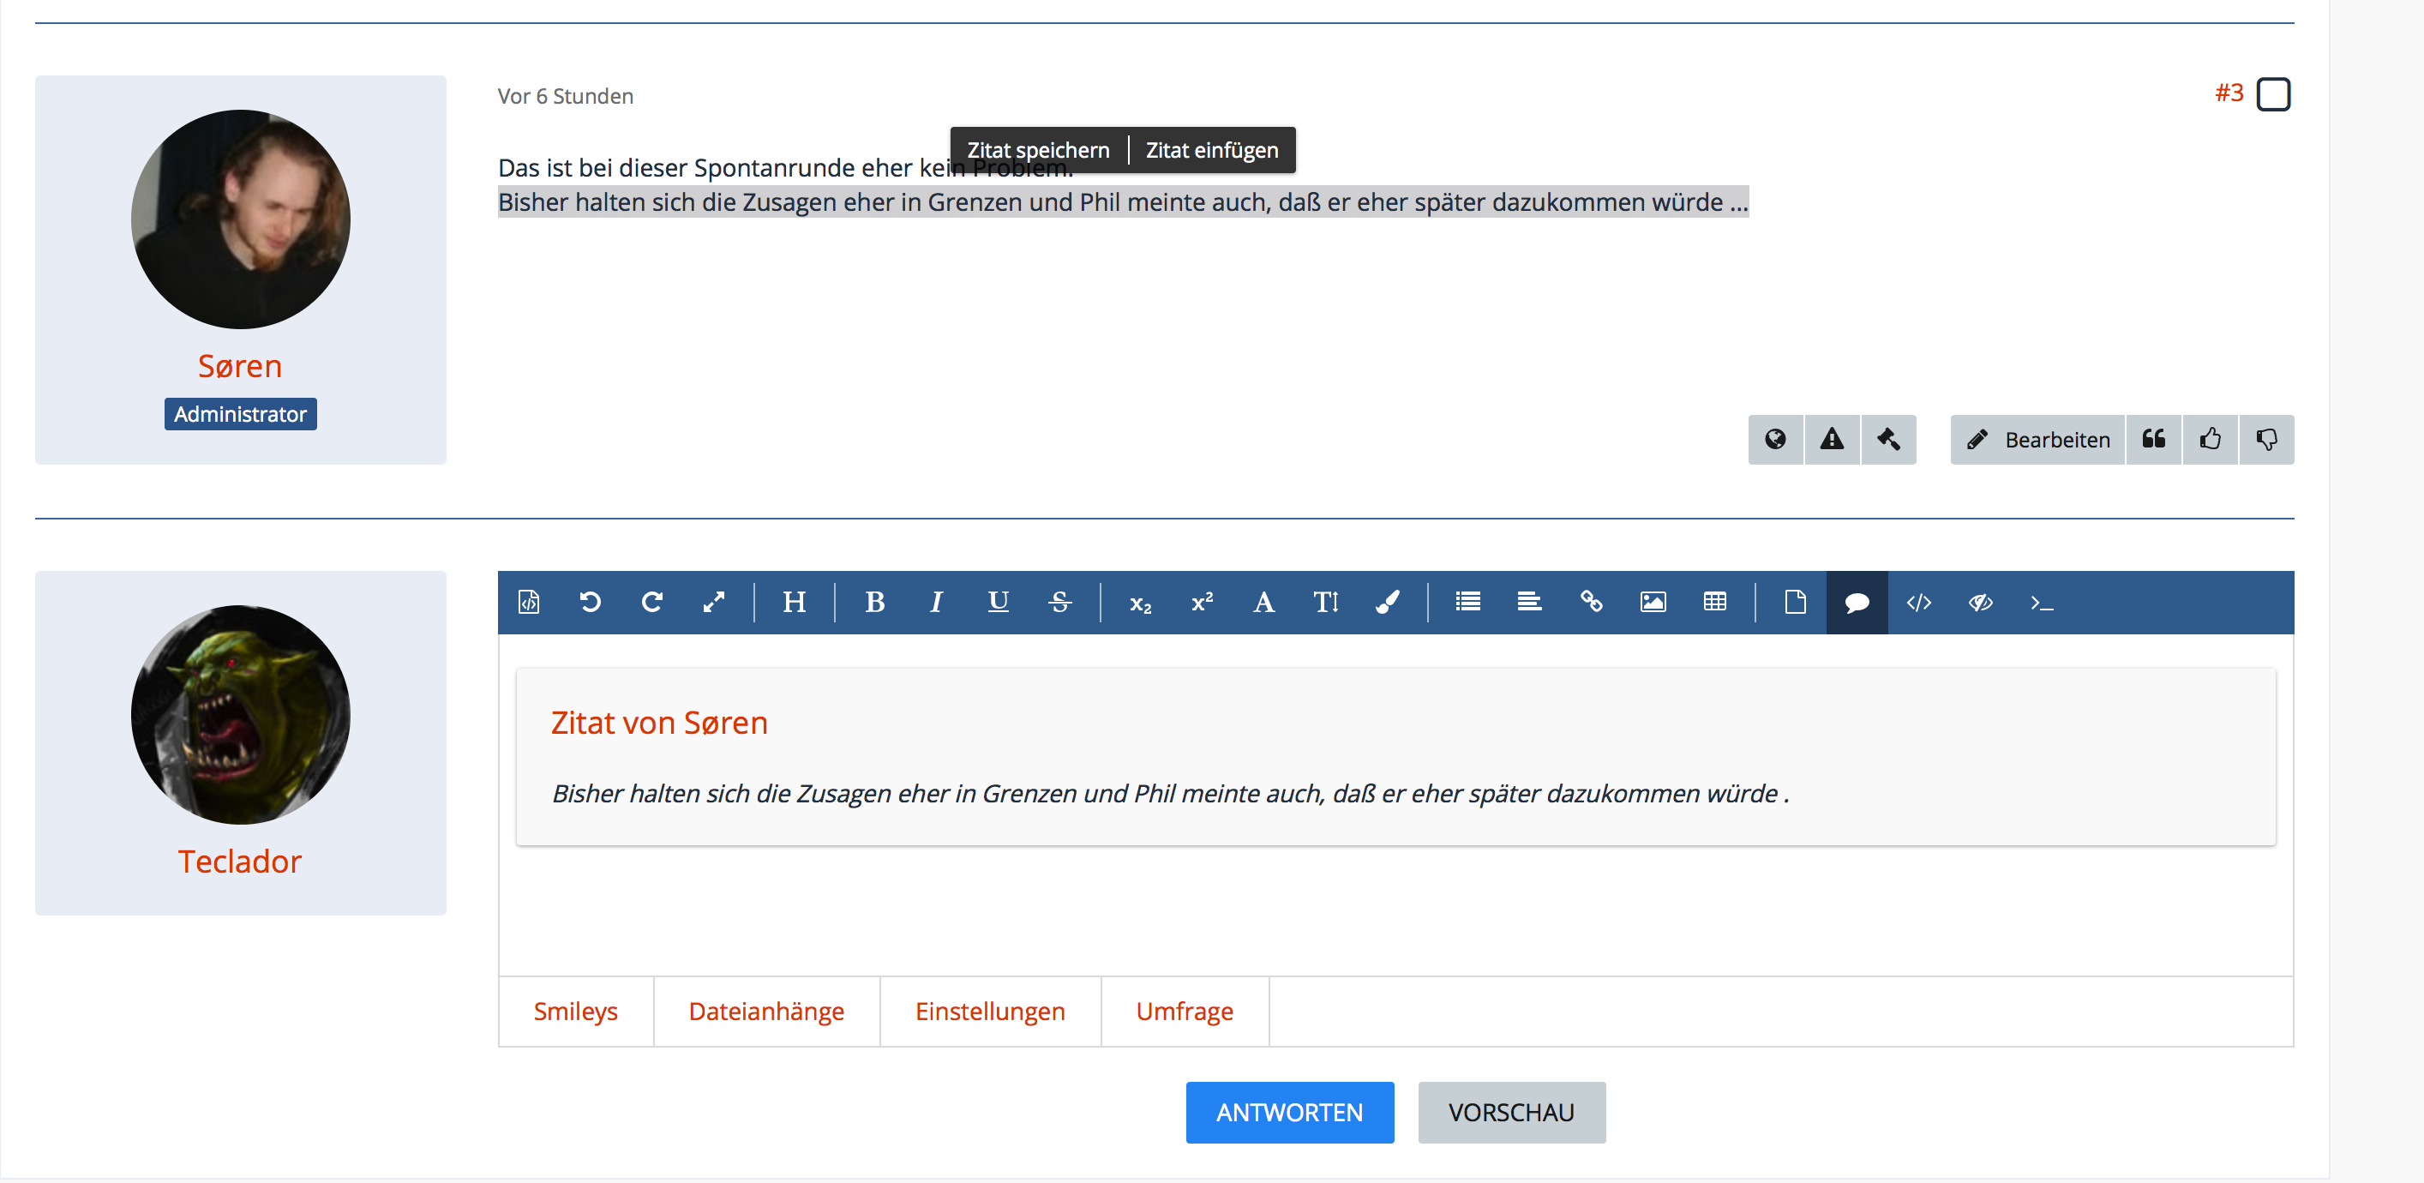Select the checkbox beside post #3
The image size is (2424, 1183).
(2272, 94)
